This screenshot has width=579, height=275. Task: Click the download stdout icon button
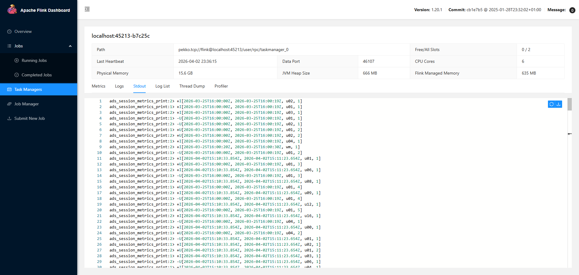558,104
